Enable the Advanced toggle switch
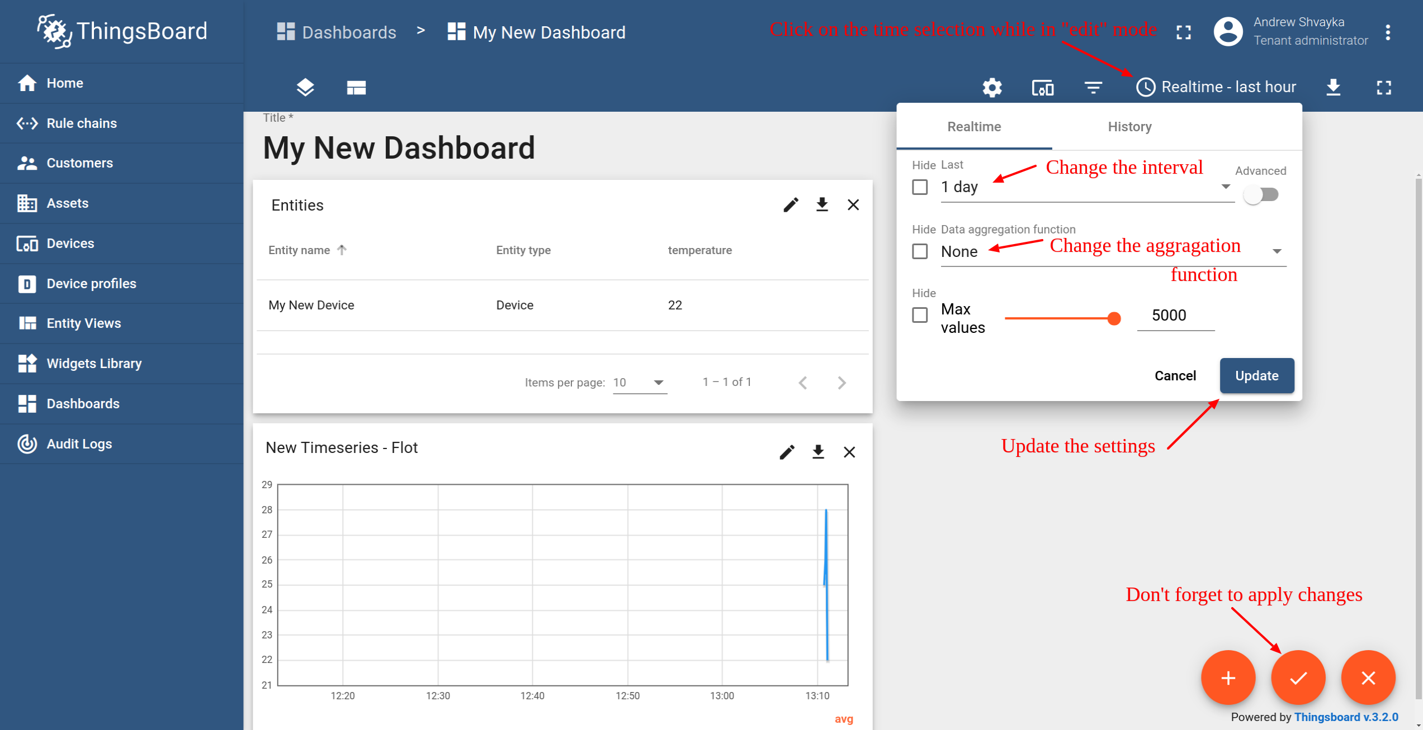The image size is (1423, 730). pos(1261,195)
